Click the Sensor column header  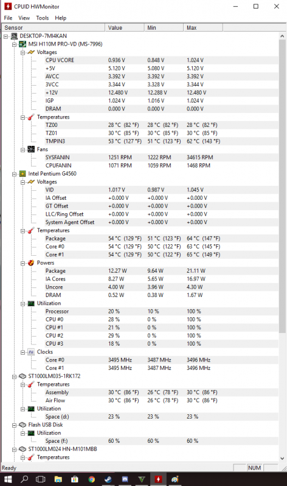[x=54, y=27]
